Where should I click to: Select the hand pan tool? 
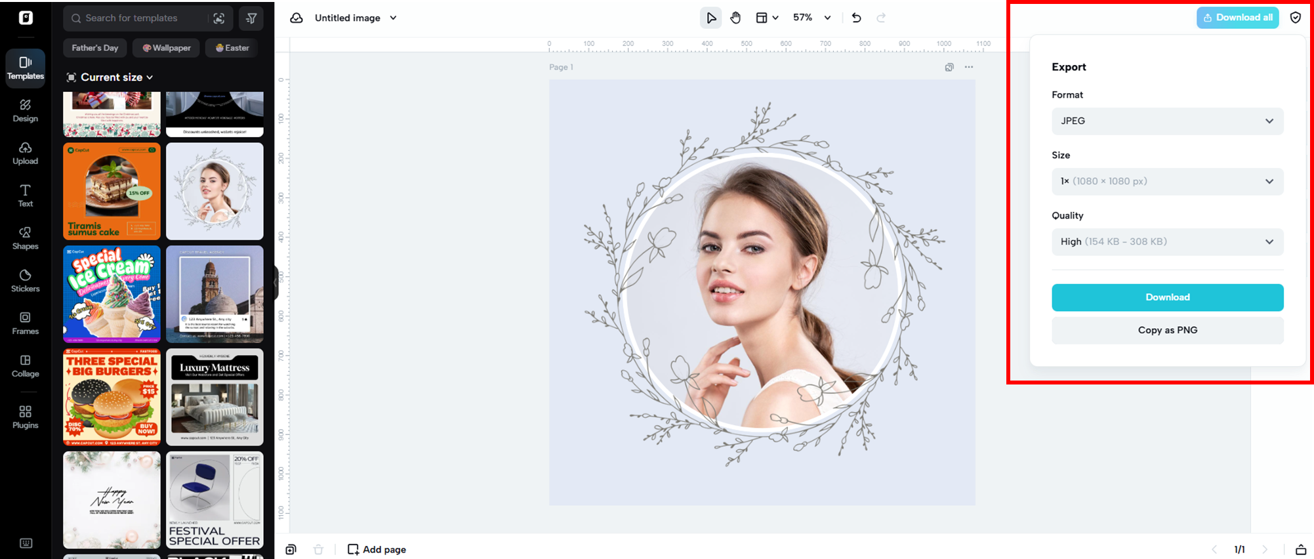tap(735, 18)
